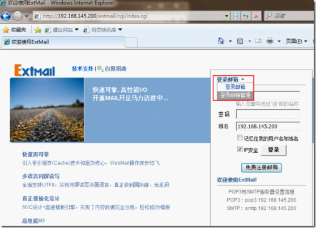Toggle the 登录邮箱 dropdown header
The height and width of the screenshot is (228, 316).
tap(230, 79)
